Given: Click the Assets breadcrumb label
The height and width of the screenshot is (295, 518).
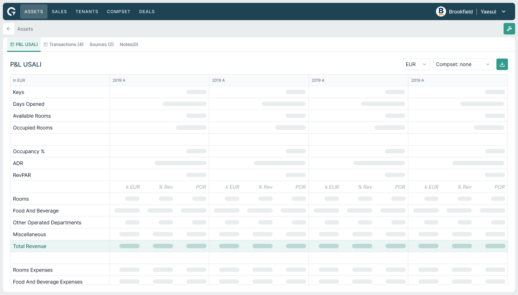Looking at the screenshot, I should coord(25,29).
